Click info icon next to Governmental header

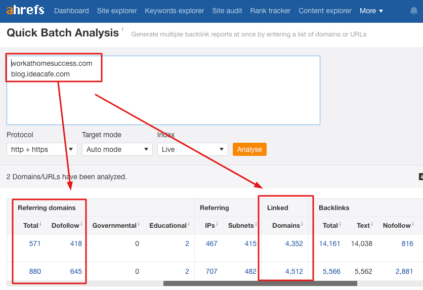(139, 224)
